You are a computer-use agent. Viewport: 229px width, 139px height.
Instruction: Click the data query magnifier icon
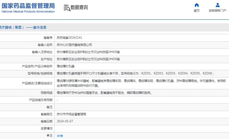tap(67, 8)
